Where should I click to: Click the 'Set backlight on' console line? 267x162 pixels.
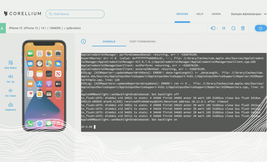coord(129,120)
